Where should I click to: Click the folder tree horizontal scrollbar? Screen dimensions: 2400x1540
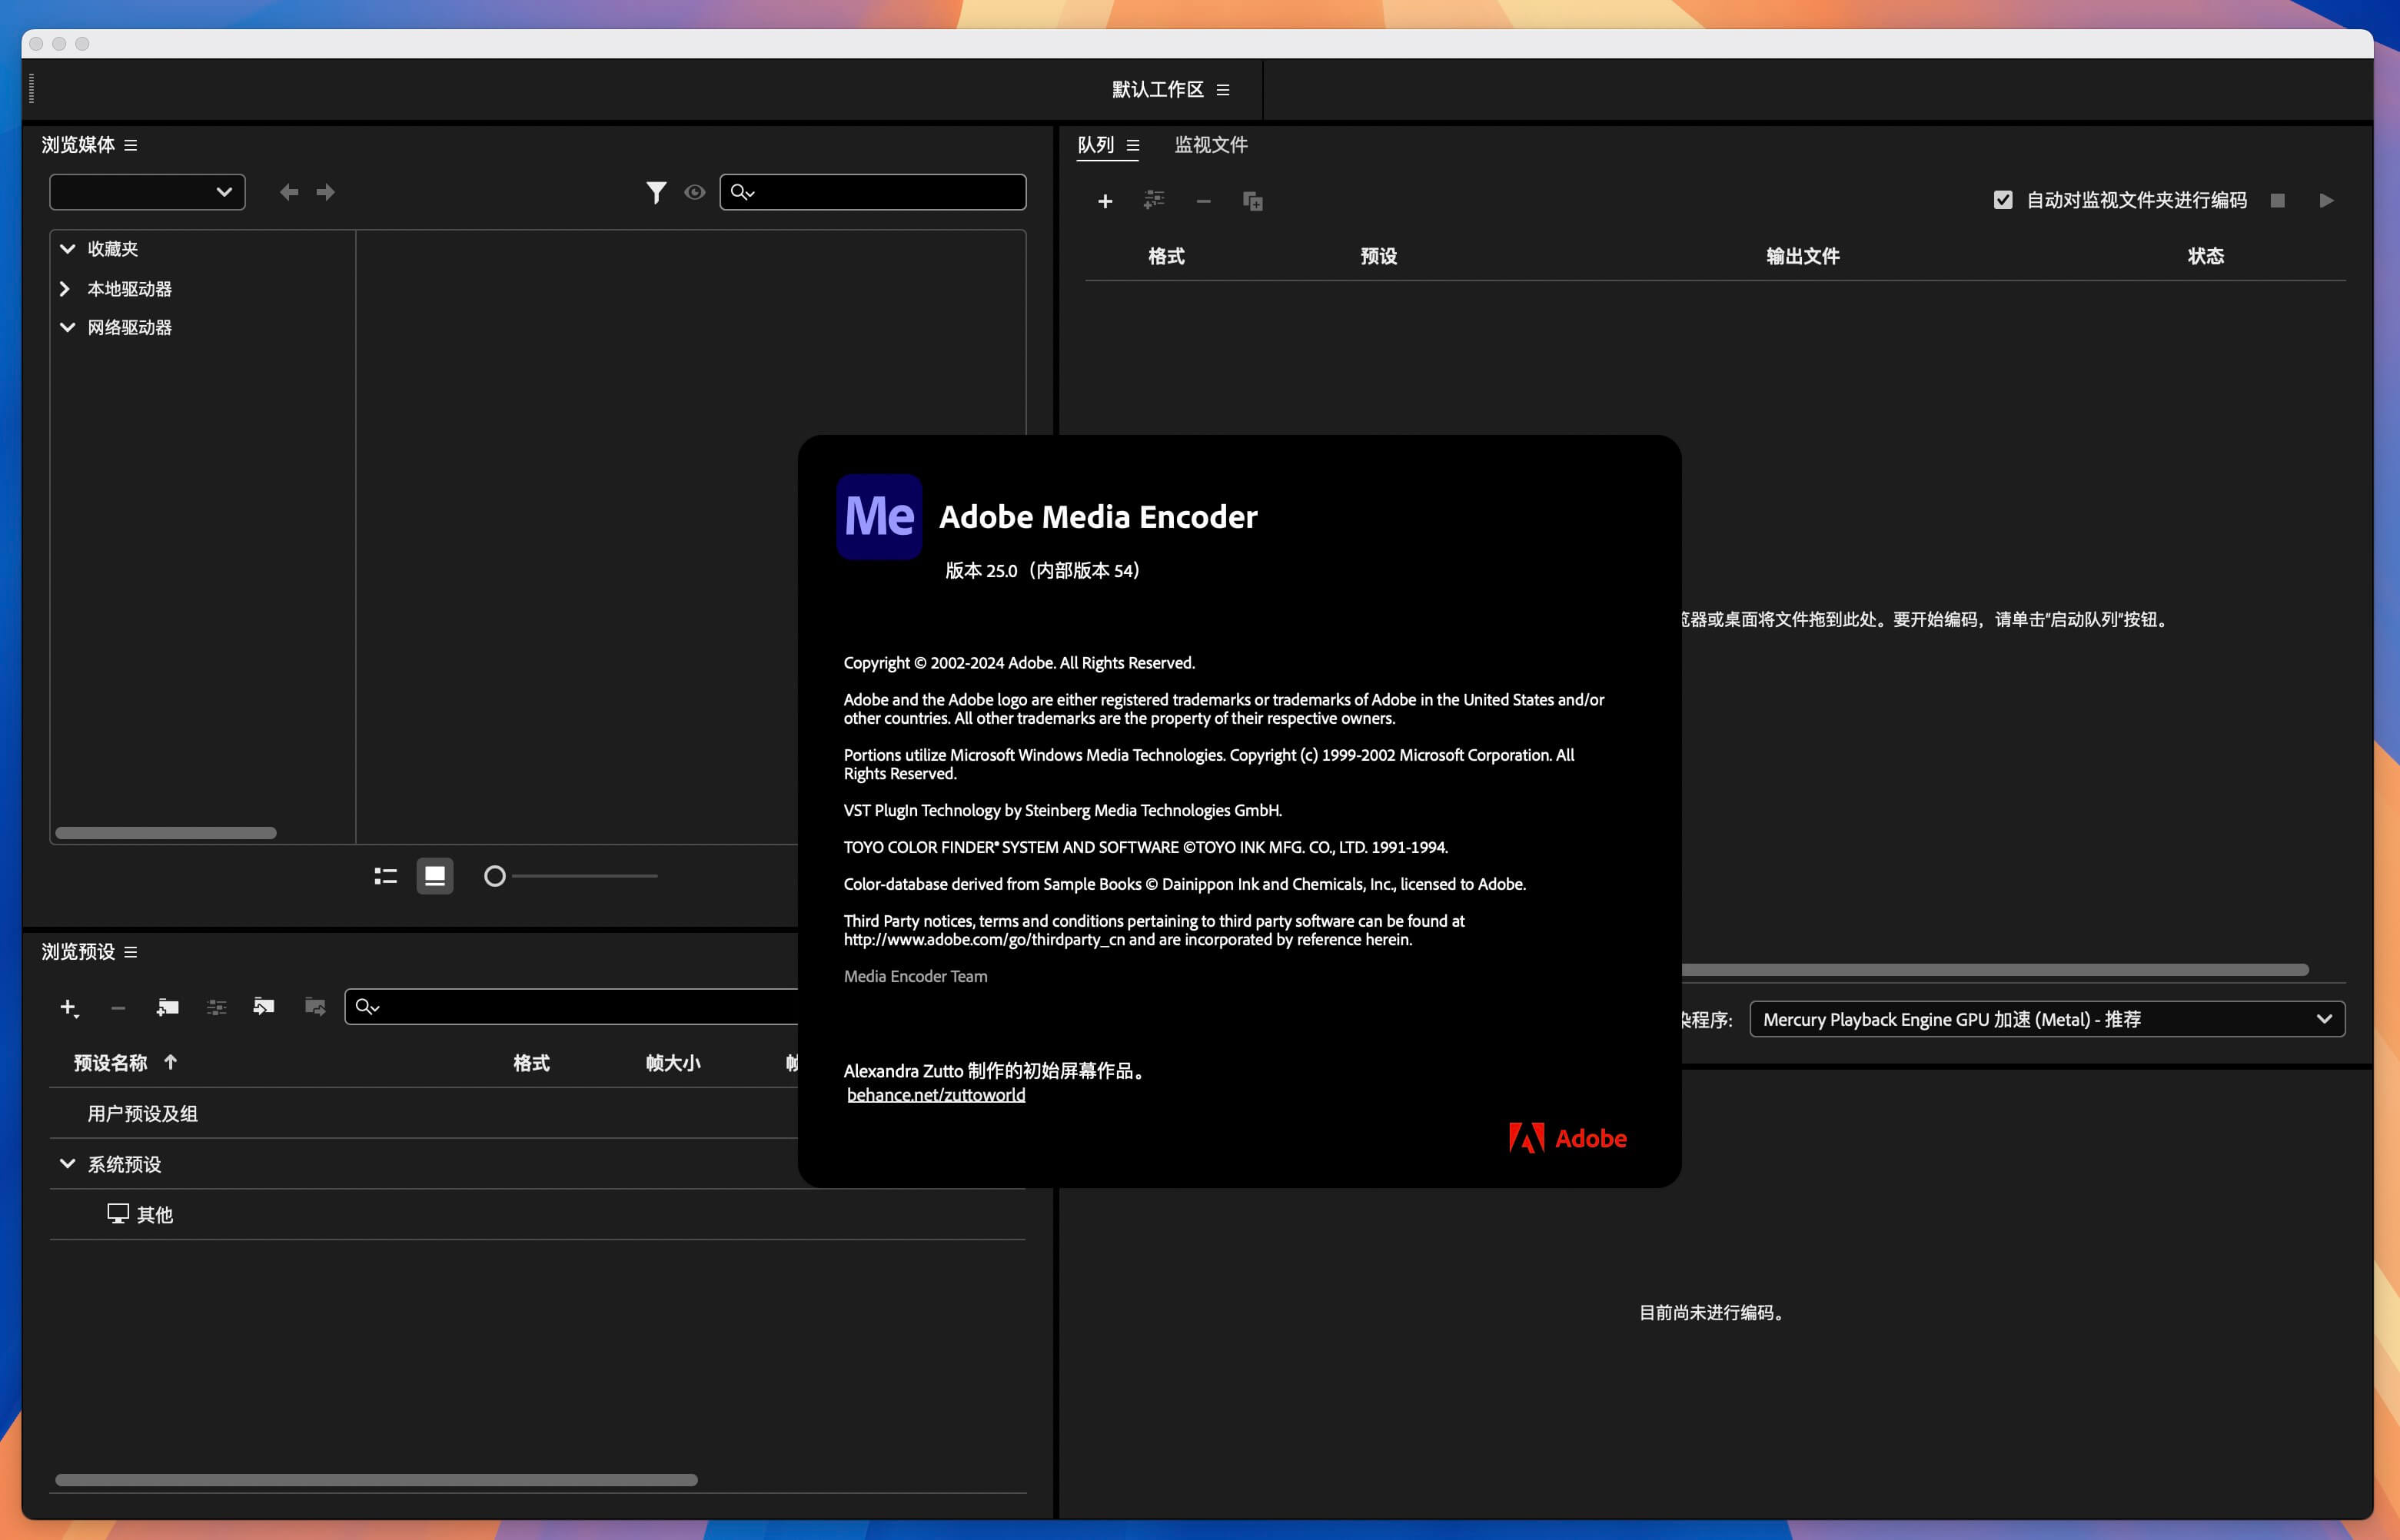click(x=166, y=833)
